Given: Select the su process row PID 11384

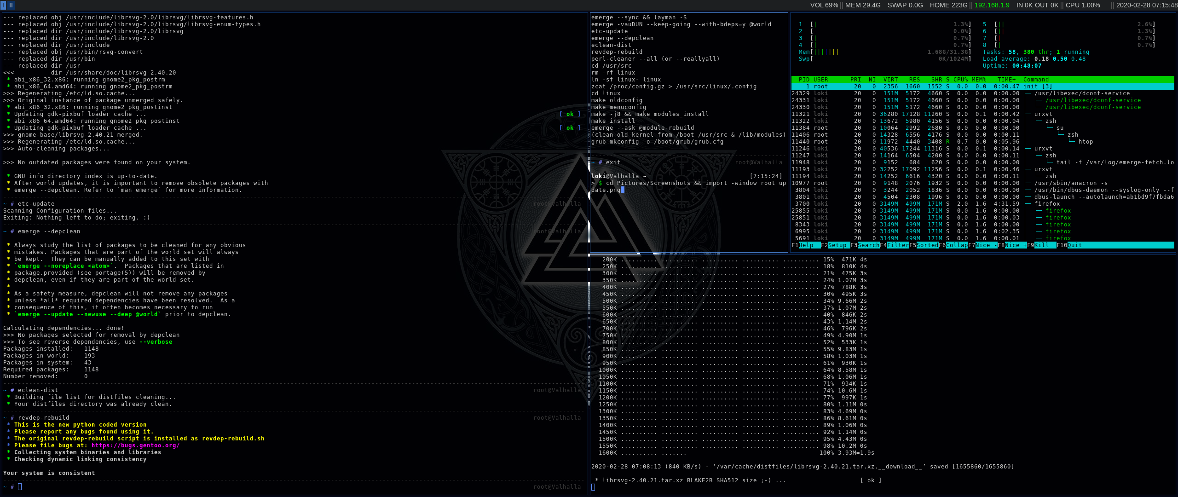Looking at the screenshot, I should (982, 128).
